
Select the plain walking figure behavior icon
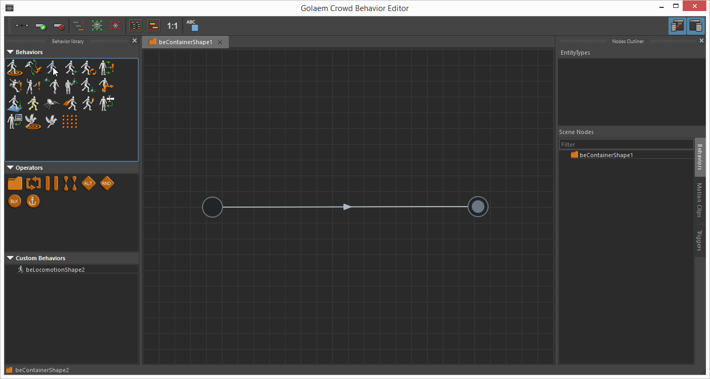pyautogui.click(x=51, y=68)
